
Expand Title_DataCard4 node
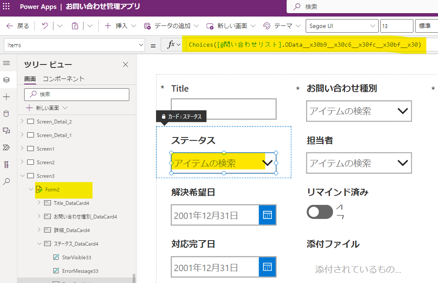click(39, 202)
